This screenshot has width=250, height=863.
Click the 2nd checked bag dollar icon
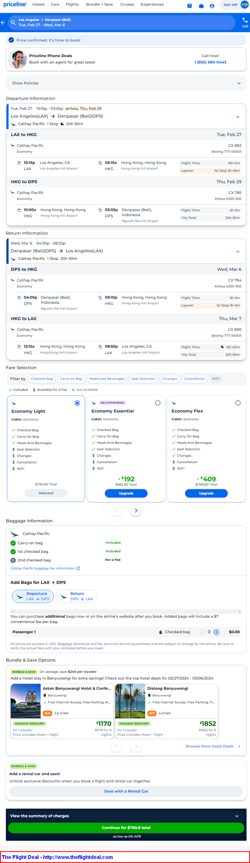[x=13, y=560]
